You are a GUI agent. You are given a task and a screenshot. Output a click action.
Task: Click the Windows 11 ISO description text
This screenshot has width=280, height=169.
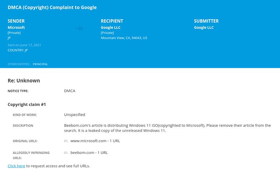(x=167, y=128)
